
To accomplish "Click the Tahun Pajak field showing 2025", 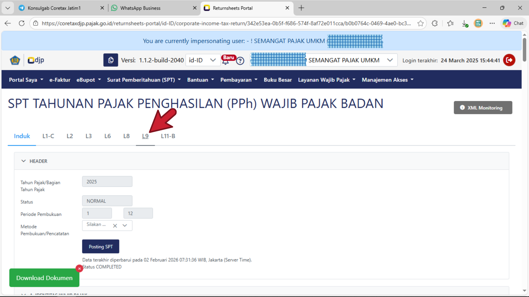I will click(107, 181).
